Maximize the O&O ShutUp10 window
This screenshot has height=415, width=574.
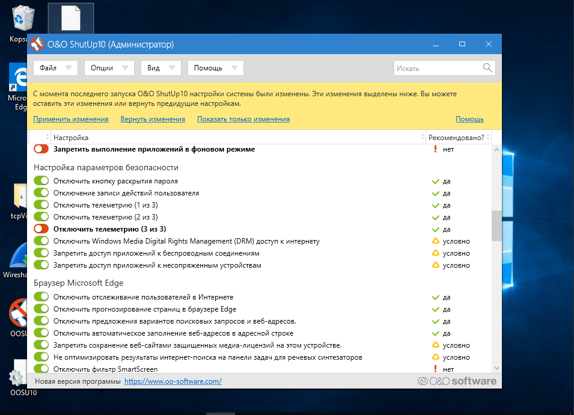(x=462, y=44)
